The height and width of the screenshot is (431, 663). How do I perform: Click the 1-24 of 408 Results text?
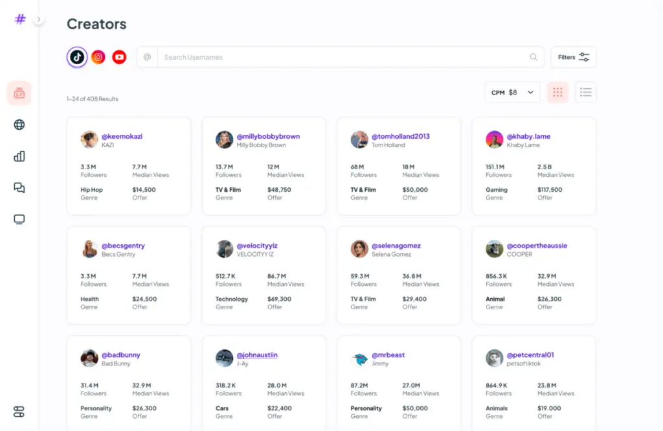(92, 99)
